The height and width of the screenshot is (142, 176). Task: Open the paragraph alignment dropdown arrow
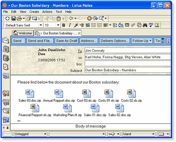click(x=110, y=25)
